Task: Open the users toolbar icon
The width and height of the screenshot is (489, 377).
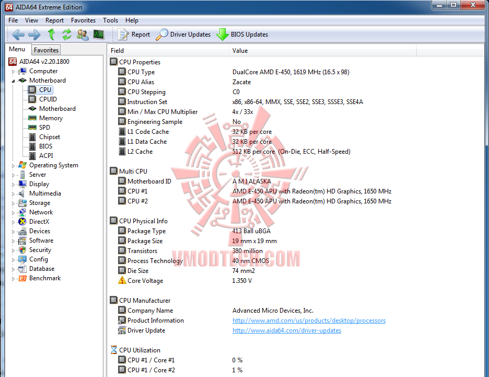Action: pyautogui.click(x=83, y=35)
